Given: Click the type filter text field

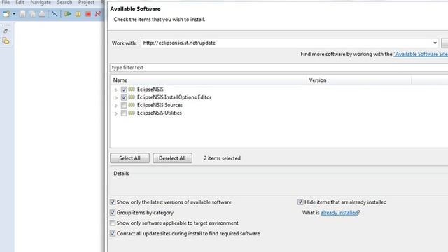Looking at the screenshot, I should pos(279,68).
